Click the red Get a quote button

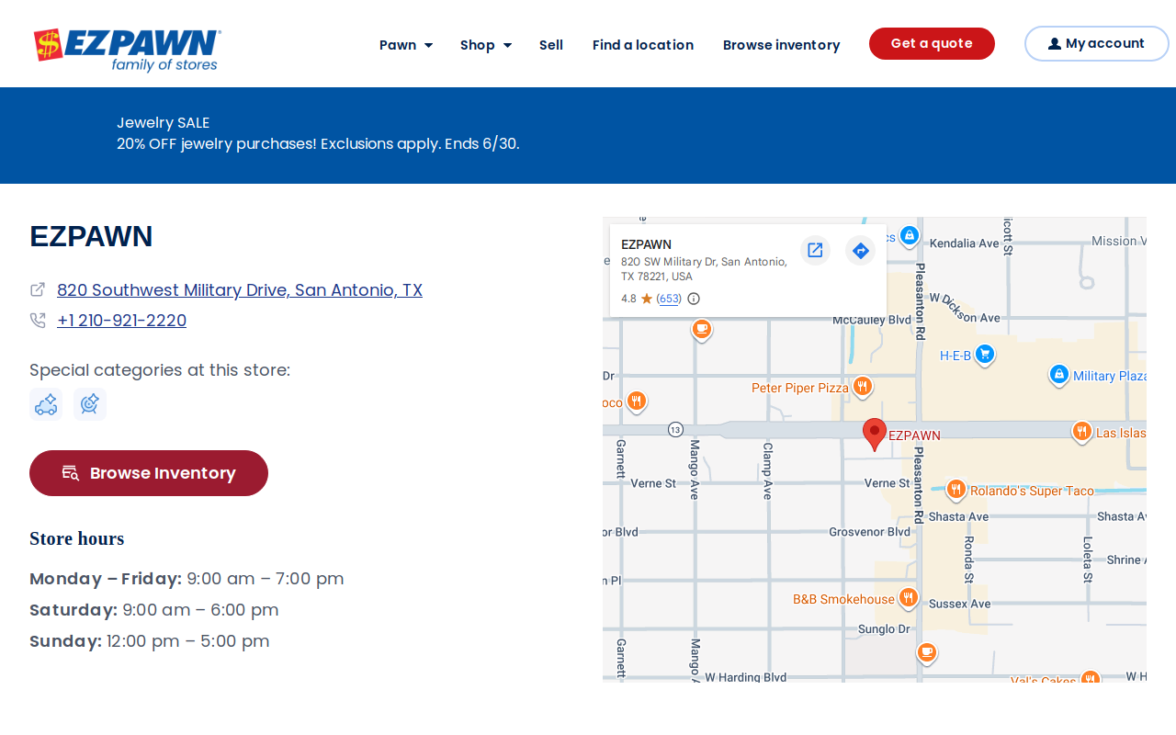932,43
